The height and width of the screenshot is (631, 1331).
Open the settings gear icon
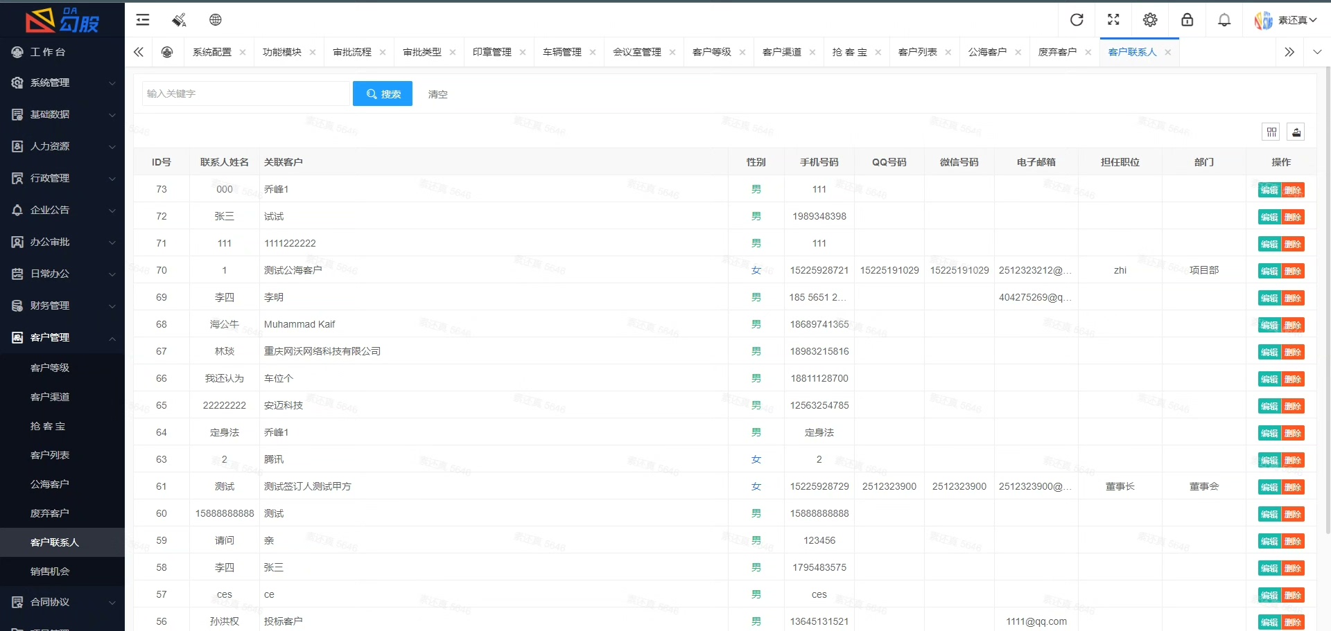[x=1150, y=20]
